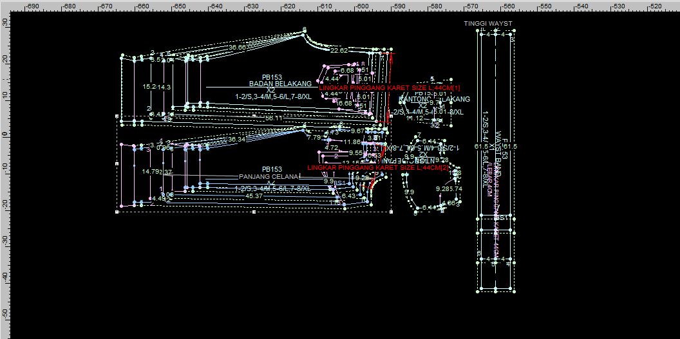Click the 11.86 measurement value
This screenshot has height=339, width=680.
pyautogui.click(x=352, y=142)
